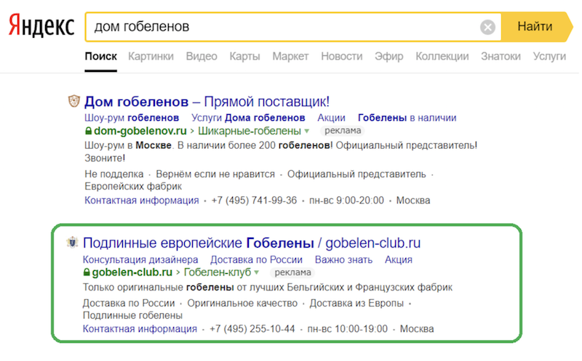Open the Маркет tab
The height and width of the screenshot is (361, 582).
290,57
